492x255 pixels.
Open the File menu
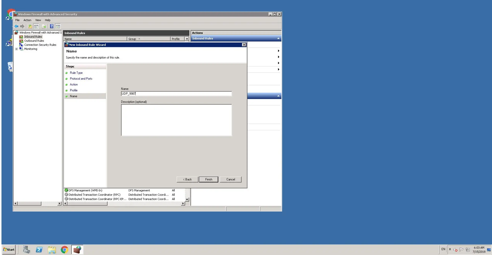[x=17, y=20]
